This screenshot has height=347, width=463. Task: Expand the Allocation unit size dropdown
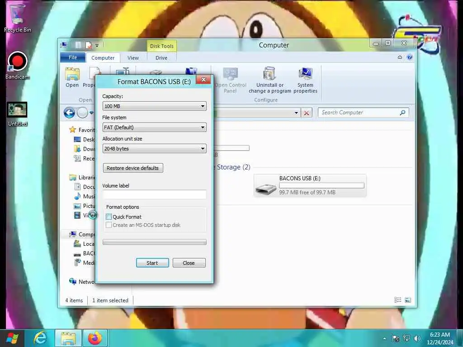tap(155, 148)
